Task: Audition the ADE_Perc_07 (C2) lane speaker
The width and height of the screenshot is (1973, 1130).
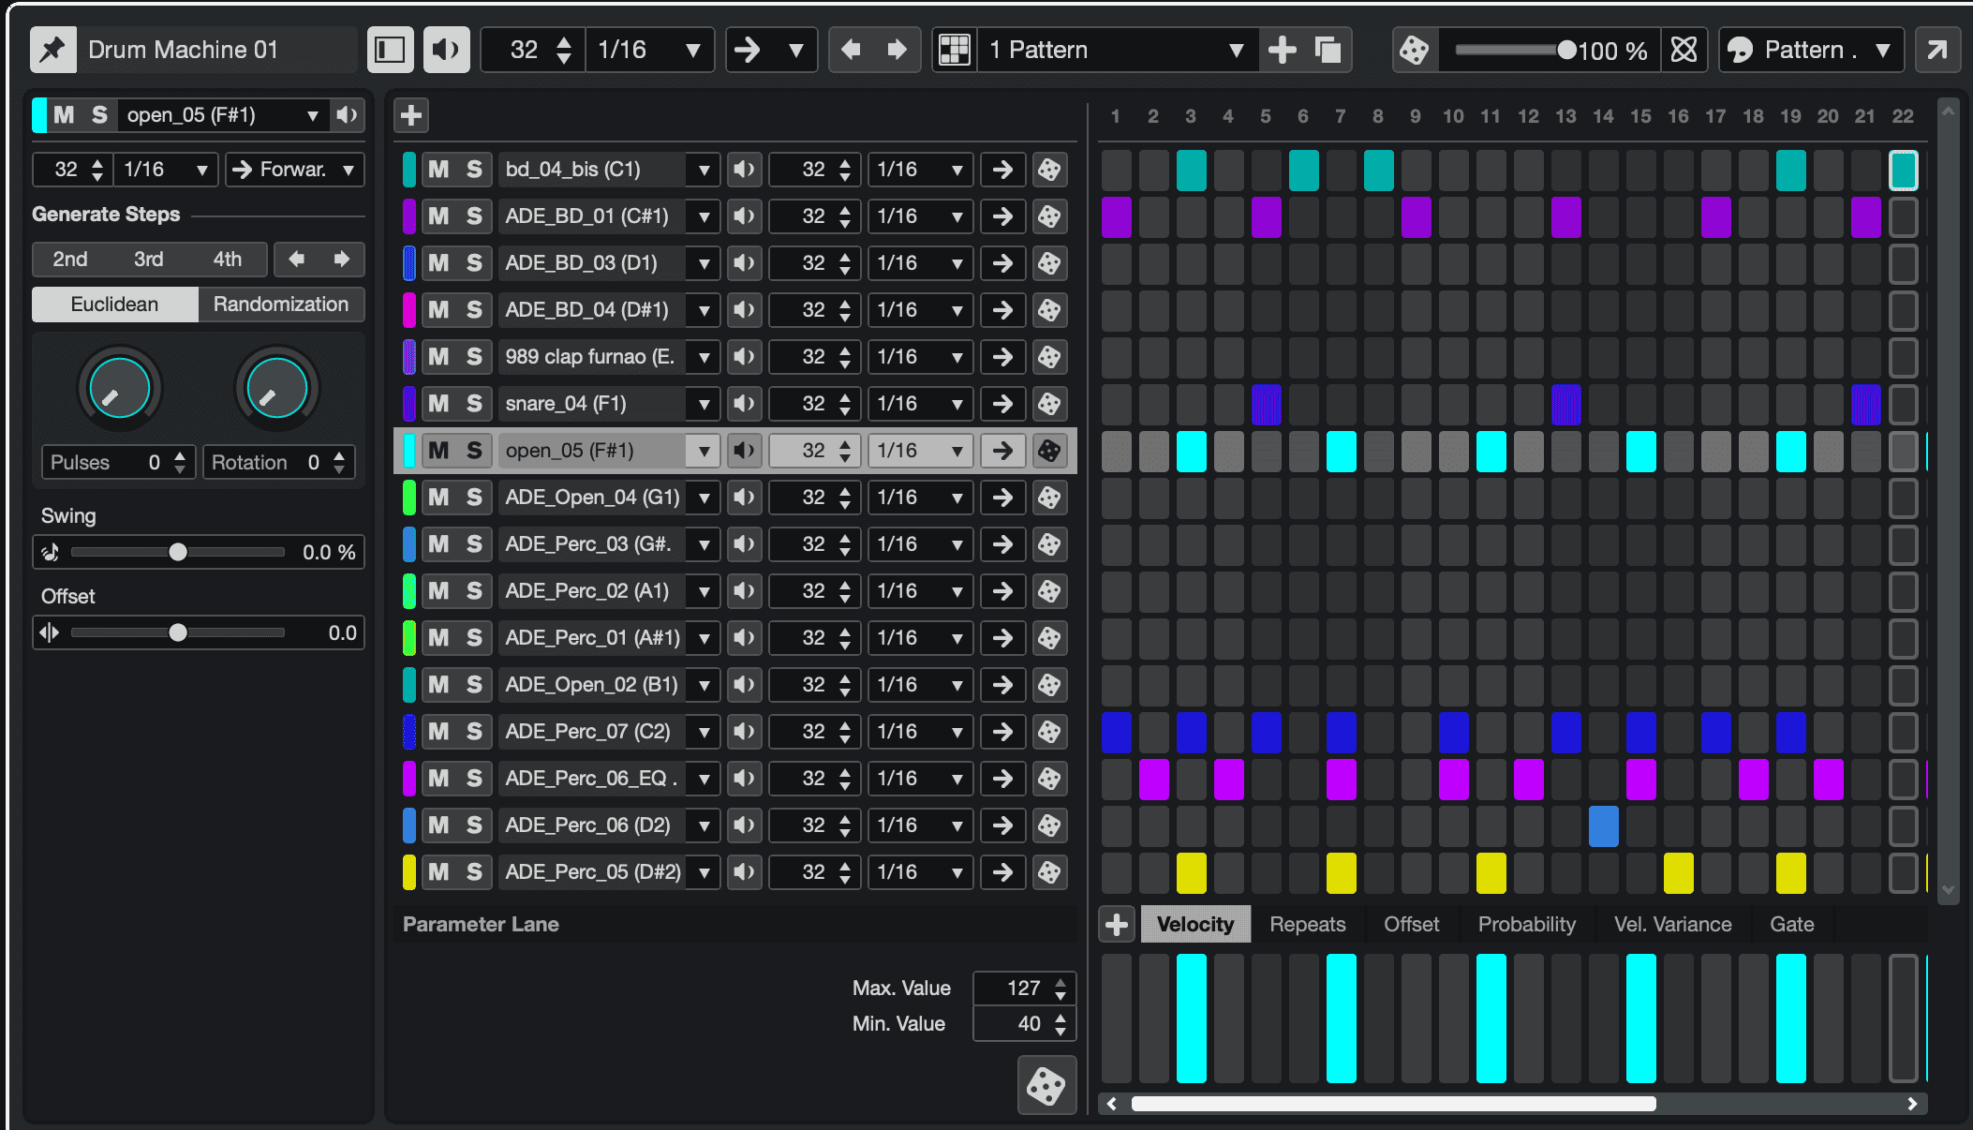Action: 744,732
